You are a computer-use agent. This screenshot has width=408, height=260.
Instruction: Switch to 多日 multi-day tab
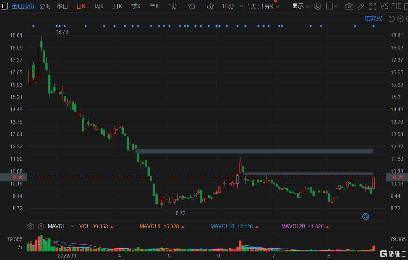tap(62, 6)
